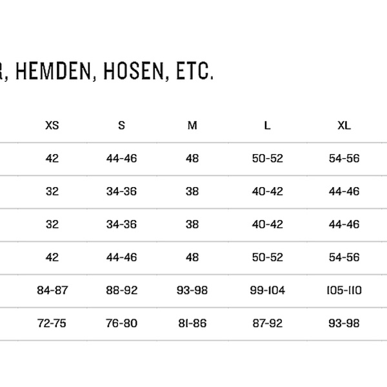Select the 93-98 cell under M
Viewport: 387px width, 387px height.
pyautogui.click(x=192, y=290)
